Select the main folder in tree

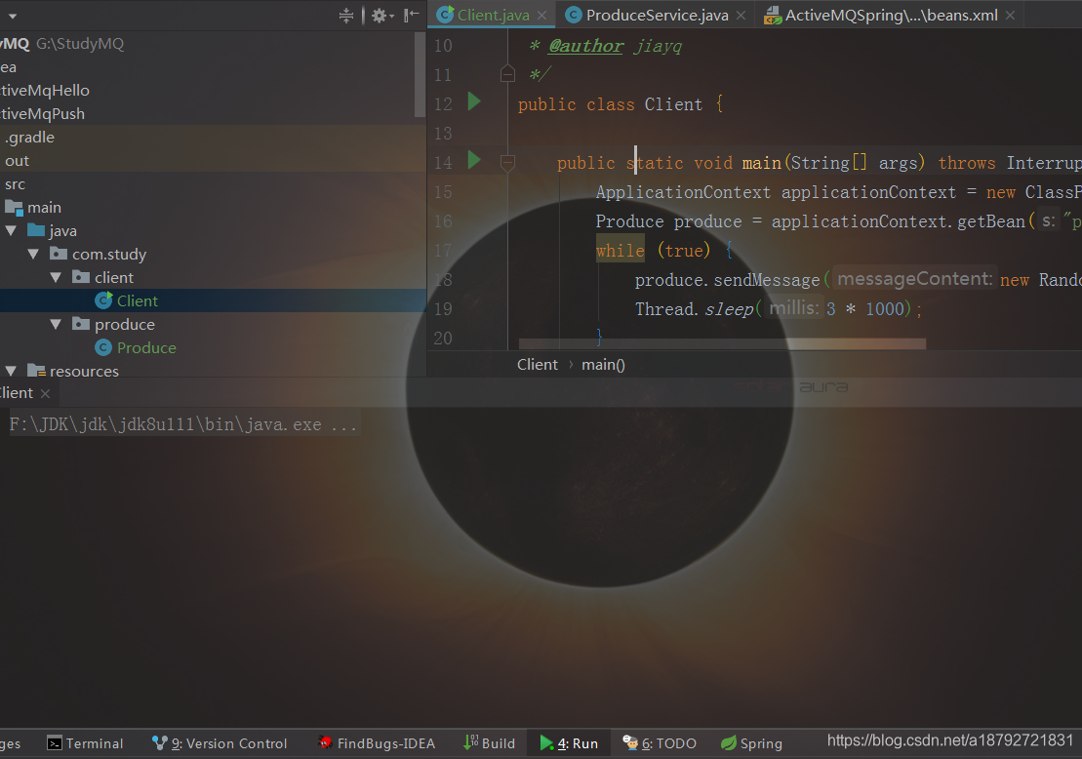(x=44, y=208)
